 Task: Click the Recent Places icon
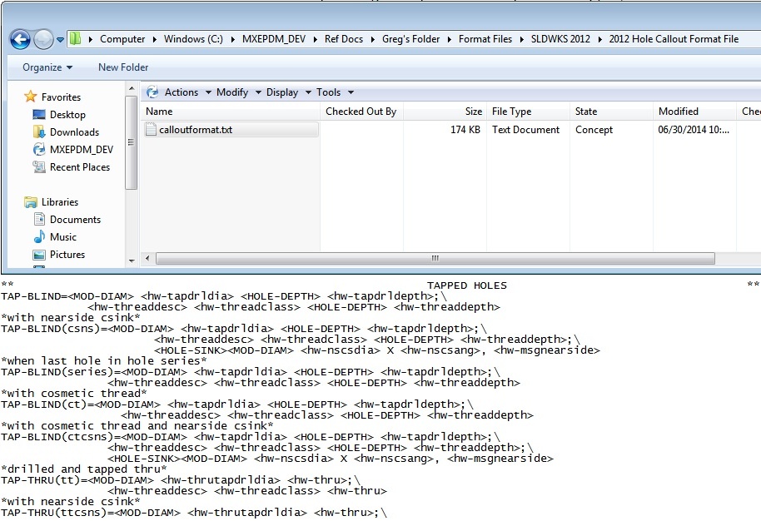(x=39, y=167)
